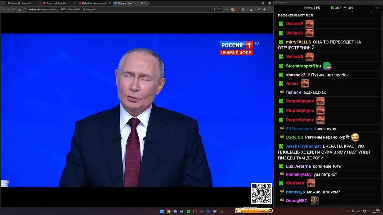
Task: Click the Kick viewer count 2127
Action: [335, 8]
